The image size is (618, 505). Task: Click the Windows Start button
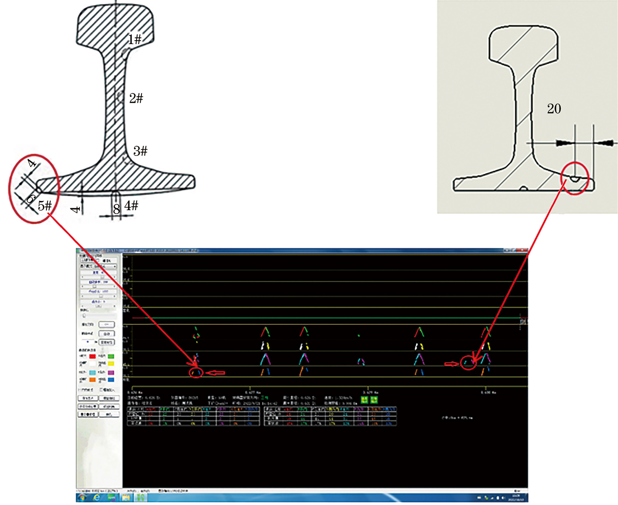[82, 498]
